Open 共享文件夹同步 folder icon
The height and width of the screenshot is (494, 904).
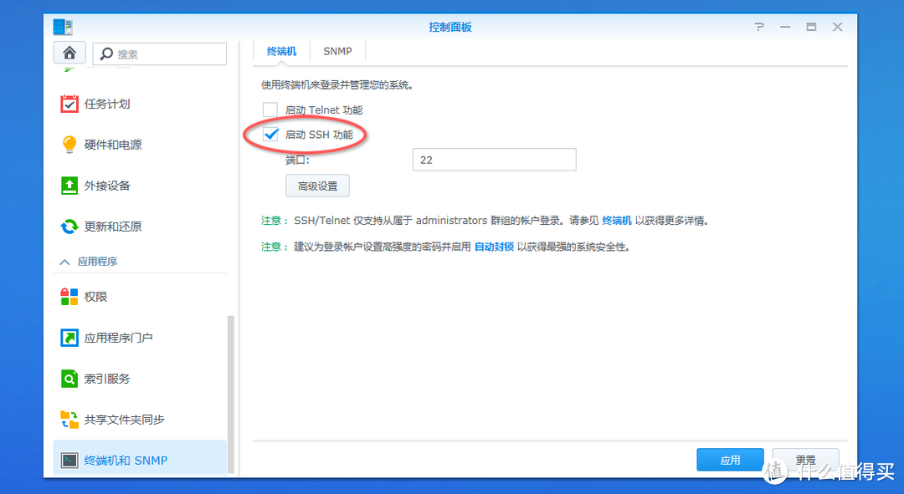click(x=69, y=420)
